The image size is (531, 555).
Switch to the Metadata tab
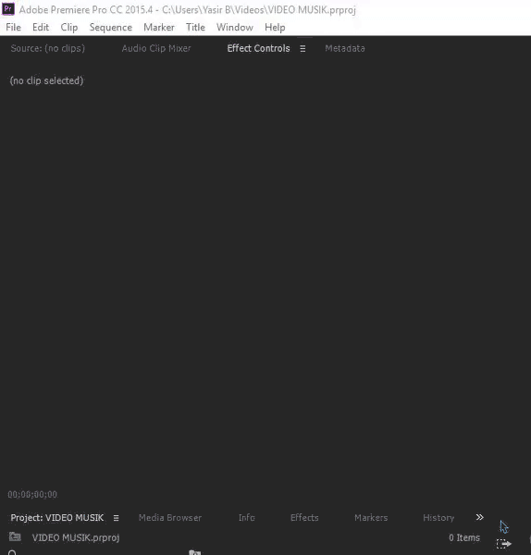[345, 48]
